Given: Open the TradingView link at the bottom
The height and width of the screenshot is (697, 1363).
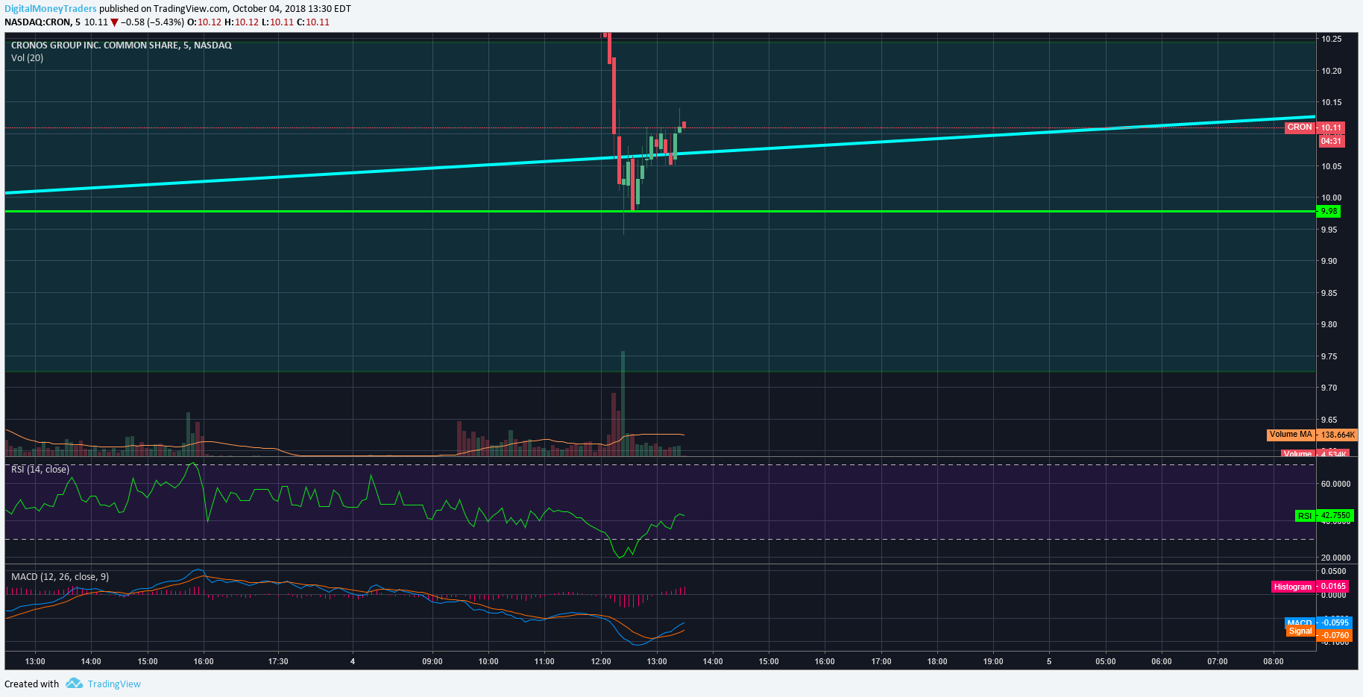Looking at the screenshot, I should (114, 684).
